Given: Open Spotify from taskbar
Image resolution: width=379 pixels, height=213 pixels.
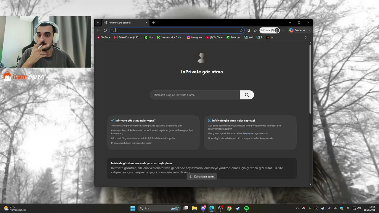Looking at the screenshot, I should point(246,208).
